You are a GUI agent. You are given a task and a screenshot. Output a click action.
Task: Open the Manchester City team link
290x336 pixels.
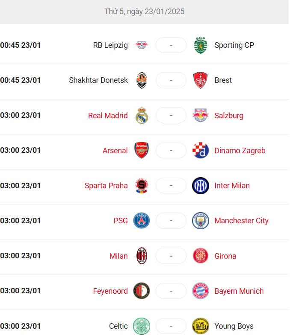tap(241, 221)
